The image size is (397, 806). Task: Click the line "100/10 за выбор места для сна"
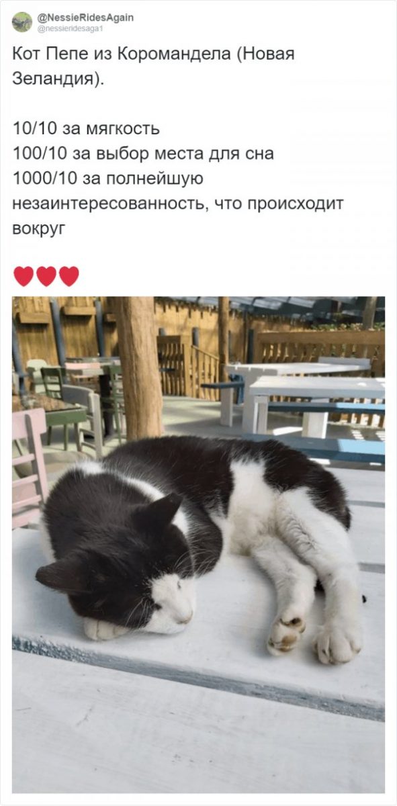pos(143,153)
